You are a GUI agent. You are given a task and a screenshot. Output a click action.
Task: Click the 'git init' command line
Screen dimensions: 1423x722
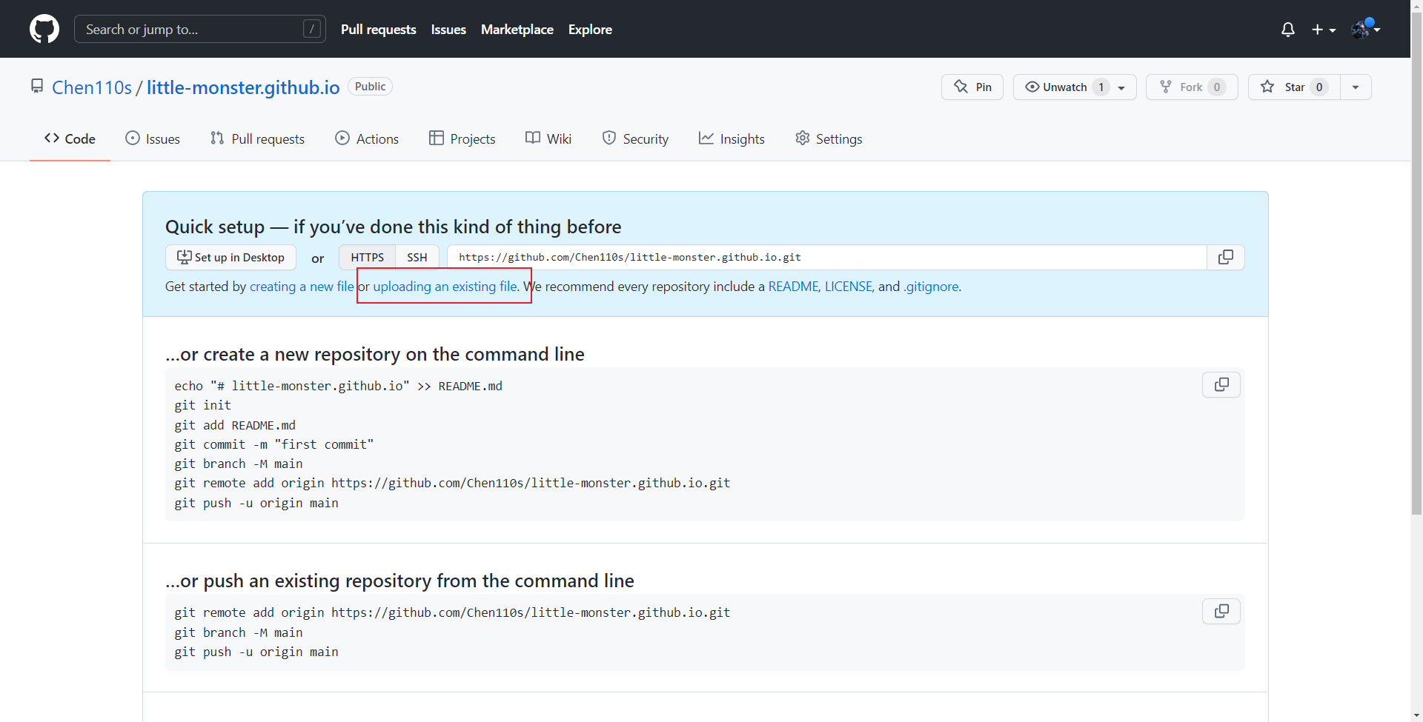click(203, 405)
